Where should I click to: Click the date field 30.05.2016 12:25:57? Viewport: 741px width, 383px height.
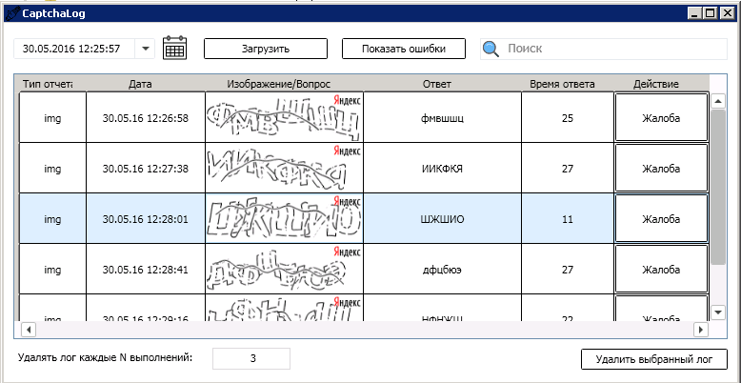pyautogui.click(x=74, y=49)
